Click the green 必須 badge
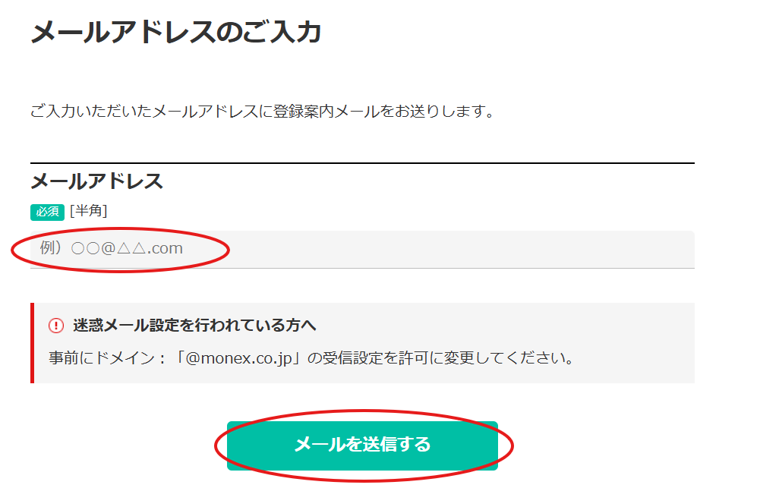This screenshot has width=760, height=488. (x=48, y=212)
